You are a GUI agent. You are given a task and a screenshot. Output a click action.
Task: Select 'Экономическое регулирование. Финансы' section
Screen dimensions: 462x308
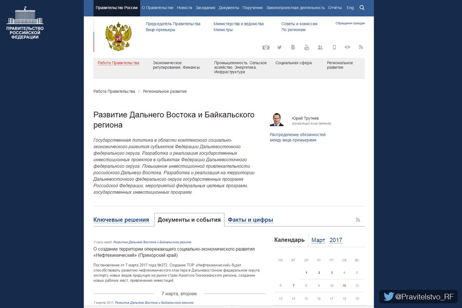(176, 65)
